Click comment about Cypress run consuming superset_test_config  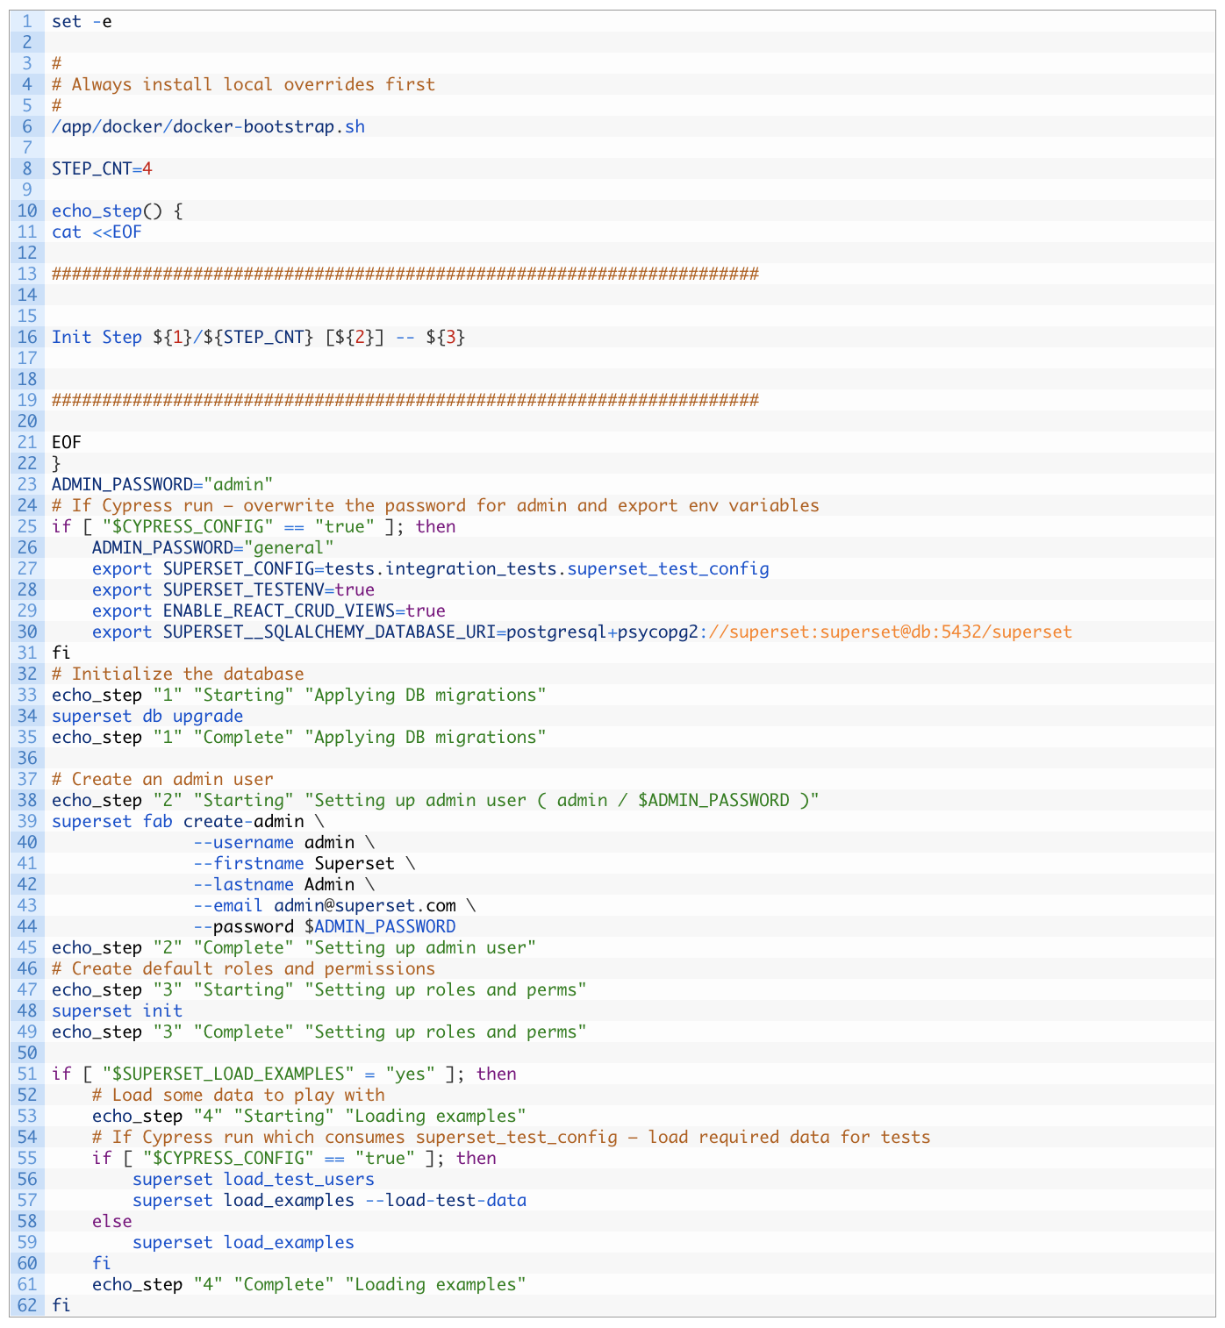point(512,1137)
